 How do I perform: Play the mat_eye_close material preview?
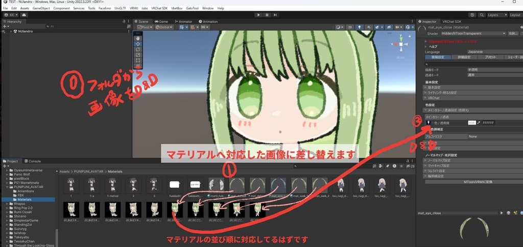502,213
